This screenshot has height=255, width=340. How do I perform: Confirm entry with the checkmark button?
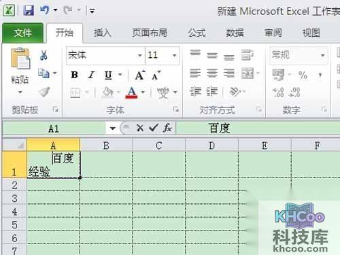[x=154, y=129]
